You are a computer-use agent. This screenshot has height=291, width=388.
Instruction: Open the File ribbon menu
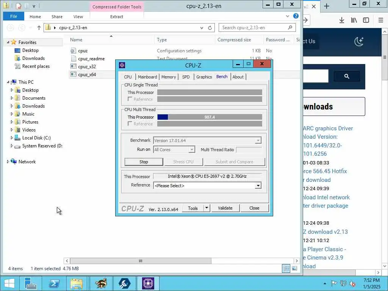click(x=14, y=16)
